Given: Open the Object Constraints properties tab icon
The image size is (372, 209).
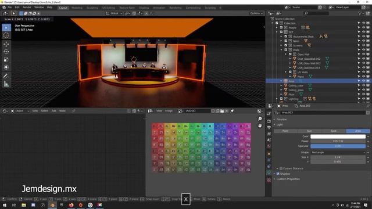Looking at the screenshot, I should click(269, 166).
